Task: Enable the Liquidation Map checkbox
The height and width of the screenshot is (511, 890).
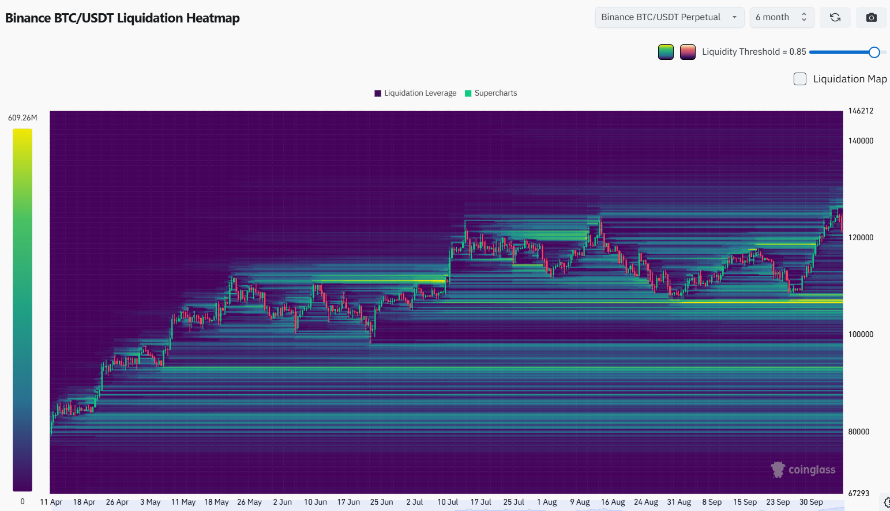Action: tap(800, 79)
